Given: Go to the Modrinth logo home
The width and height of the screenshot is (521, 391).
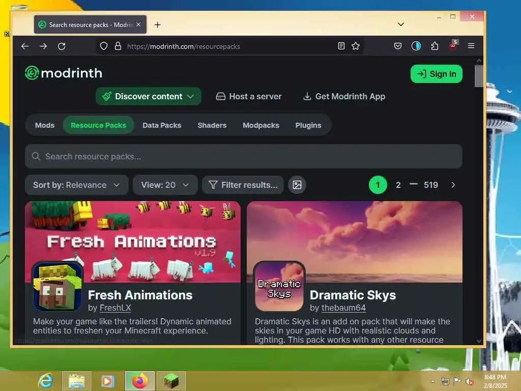Looking at the screenshot, I should point(64,73).
